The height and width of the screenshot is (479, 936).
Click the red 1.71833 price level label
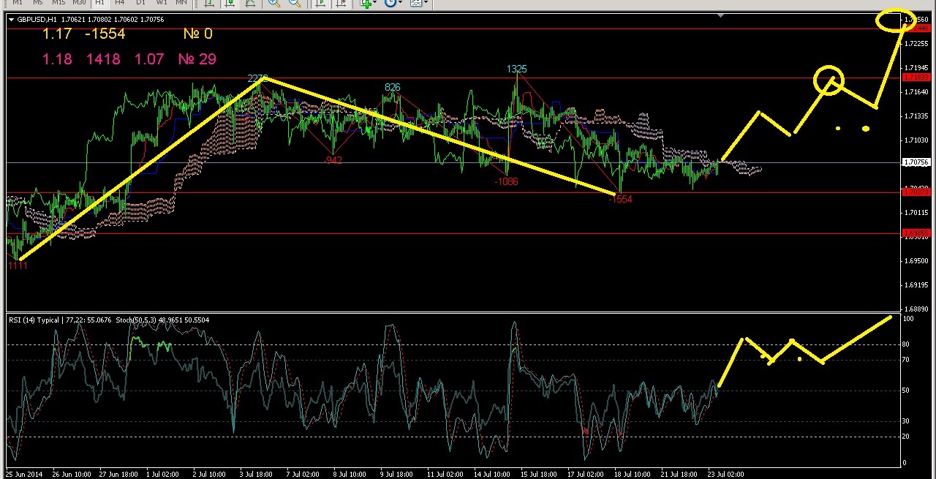[916, 78]
